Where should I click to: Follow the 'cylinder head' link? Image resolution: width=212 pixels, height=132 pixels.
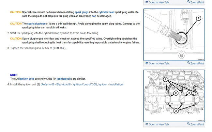[x=106, y=12]
